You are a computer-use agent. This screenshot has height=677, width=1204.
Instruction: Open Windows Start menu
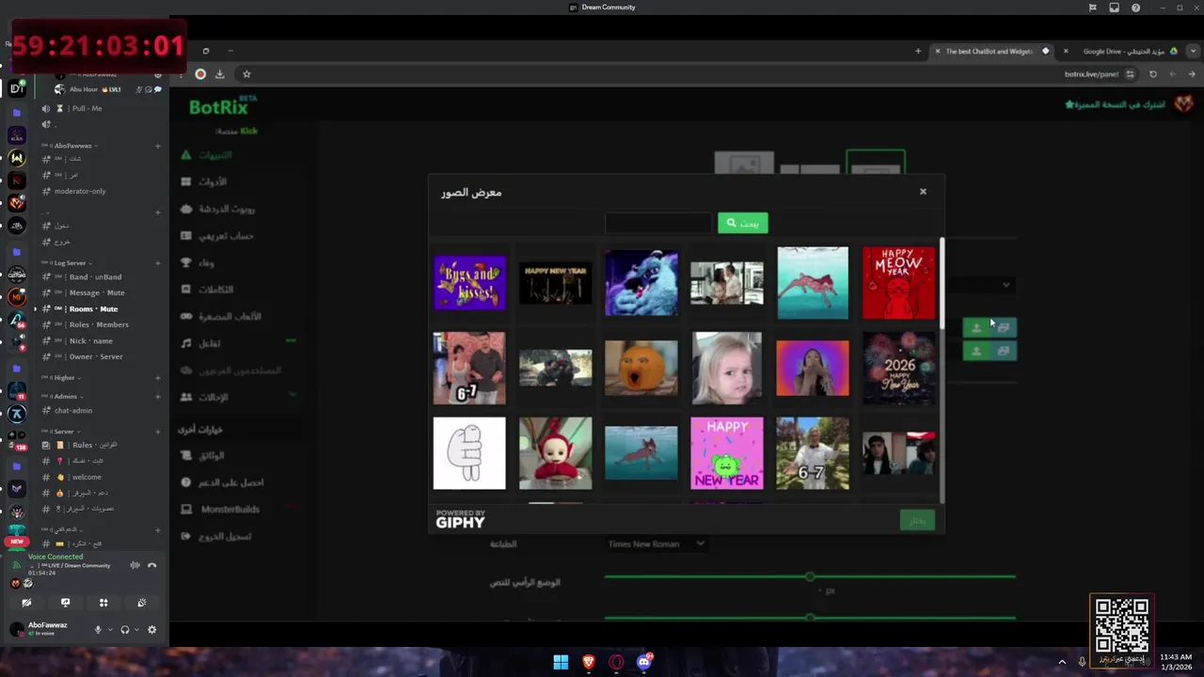(x=561, y=662)
